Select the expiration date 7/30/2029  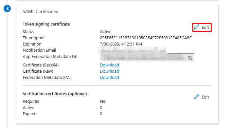coord(121,44)
